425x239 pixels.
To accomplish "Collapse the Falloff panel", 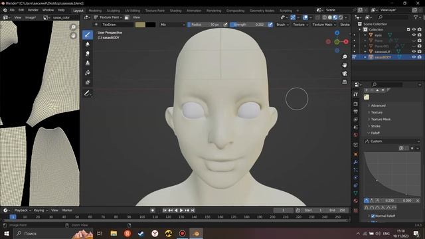I will tap(375, 133).
